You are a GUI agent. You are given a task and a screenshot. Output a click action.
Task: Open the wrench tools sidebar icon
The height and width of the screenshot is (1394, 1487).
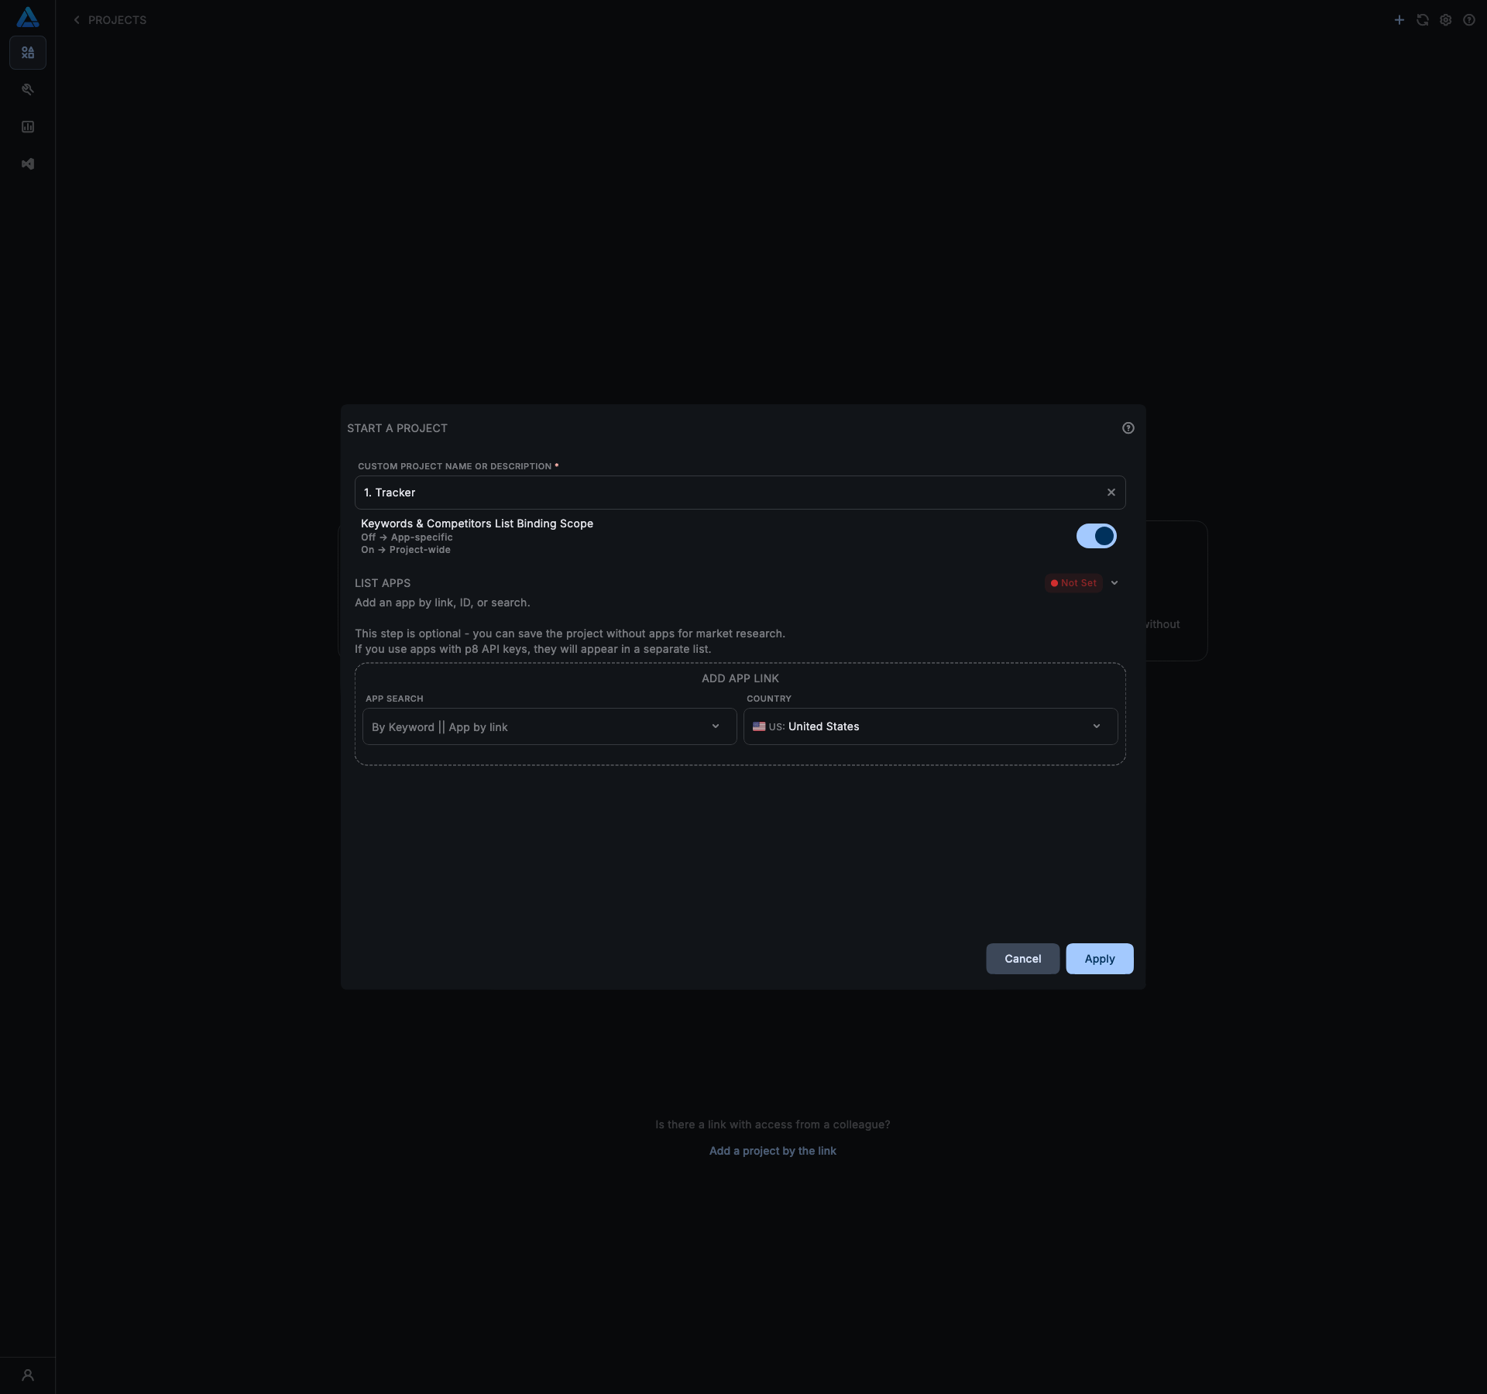coord(28,90)
